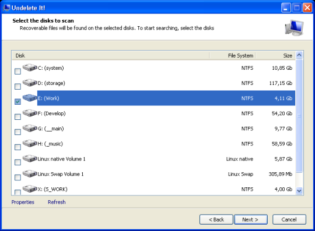315x231 pixels.
Task: Check the F: (Develop) disk checkbox
Action: click(17, 117)
